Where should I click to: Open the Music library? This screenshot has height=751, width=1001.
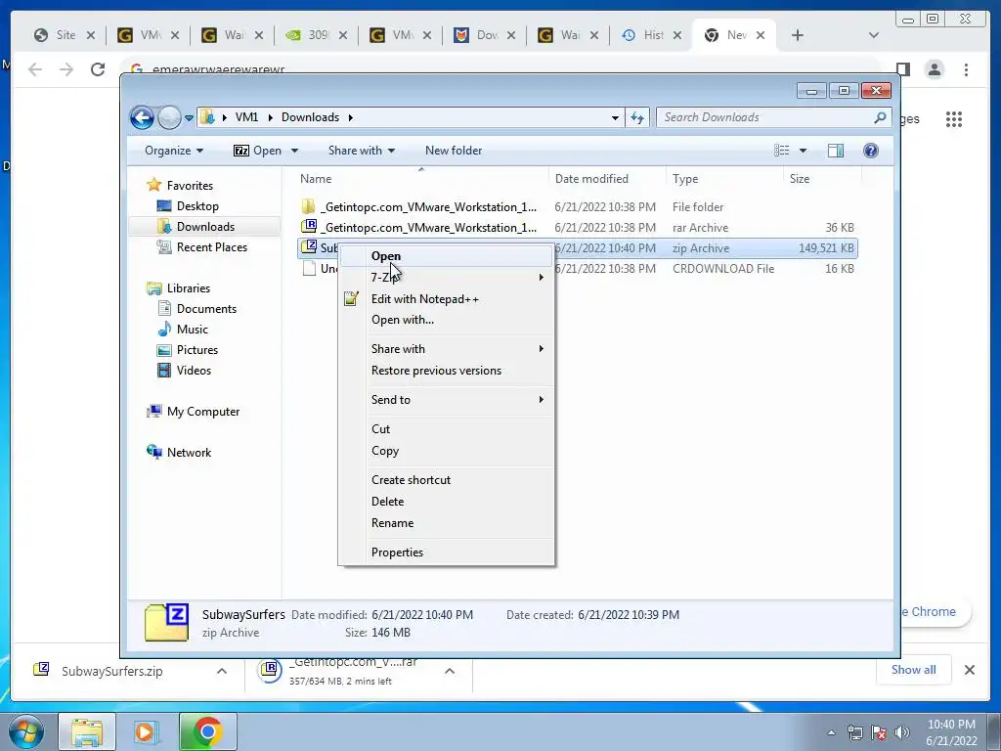(x=192, y=330)
